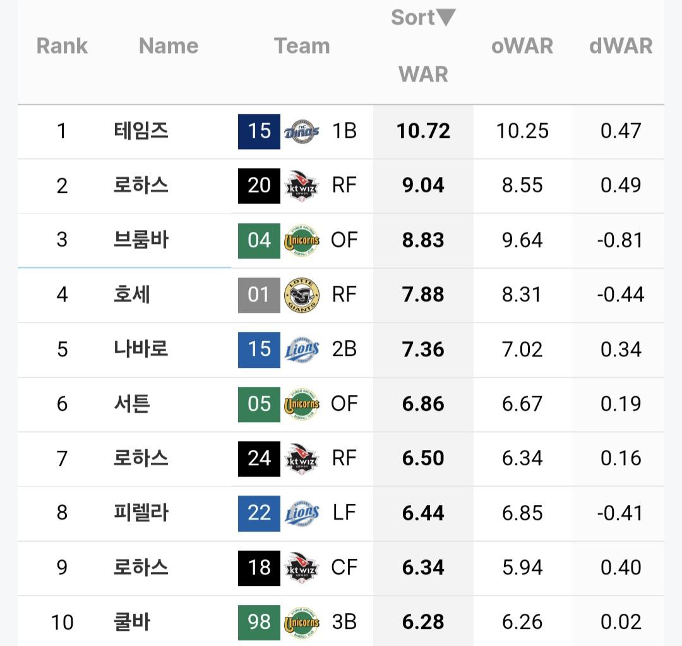Image resolution: width=682 pixels, height=646 pixels.
Task: Click the Sort descending arrow above WAR
Action: (446, 18)
